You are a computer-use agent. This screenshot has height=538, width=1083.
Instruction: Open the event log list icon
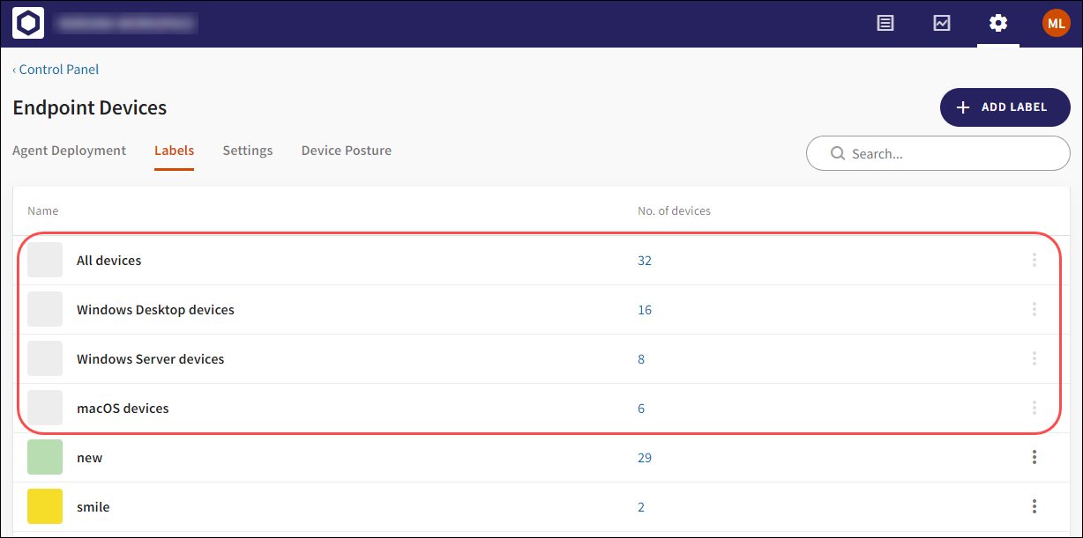tap(885, 23)
